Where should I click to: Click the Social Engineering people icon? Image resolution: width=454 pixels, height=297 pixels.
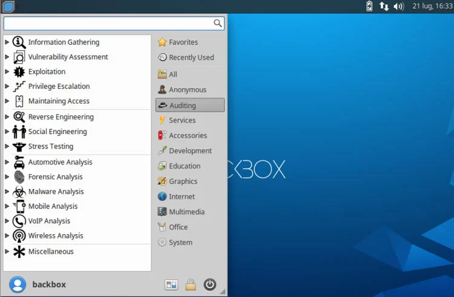click(x=19, y=132)
